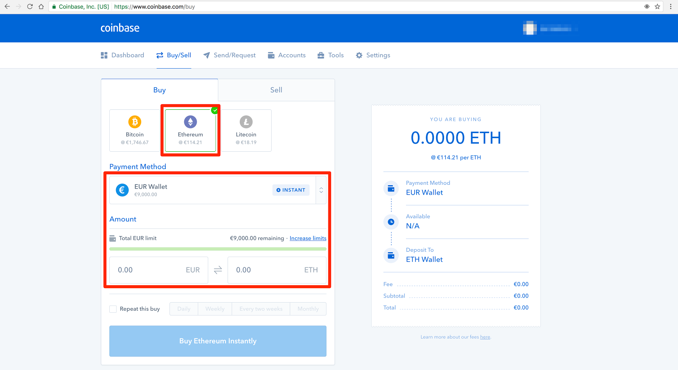Click the Buy Ethereum Instantly button

pyautogui.click(x=218, y=341)
